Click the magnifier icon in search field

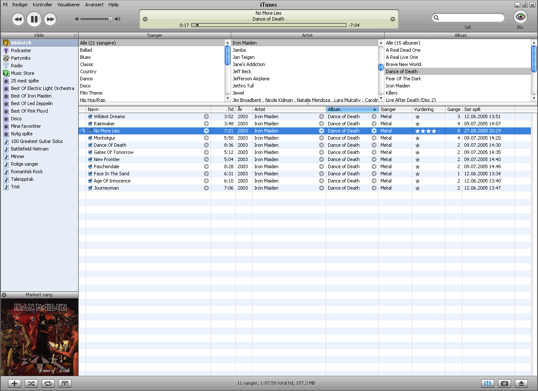pyautogui.click(x=437, y=18)
